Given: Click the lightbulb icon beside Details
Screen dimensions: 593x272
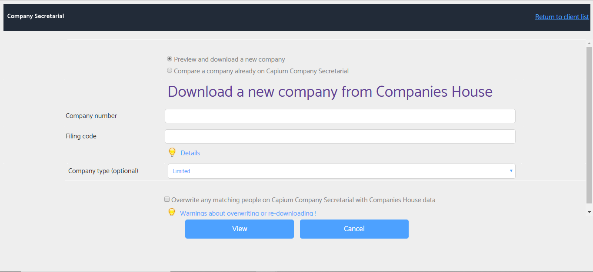Looking at the screenshot, I should [172, 153].
